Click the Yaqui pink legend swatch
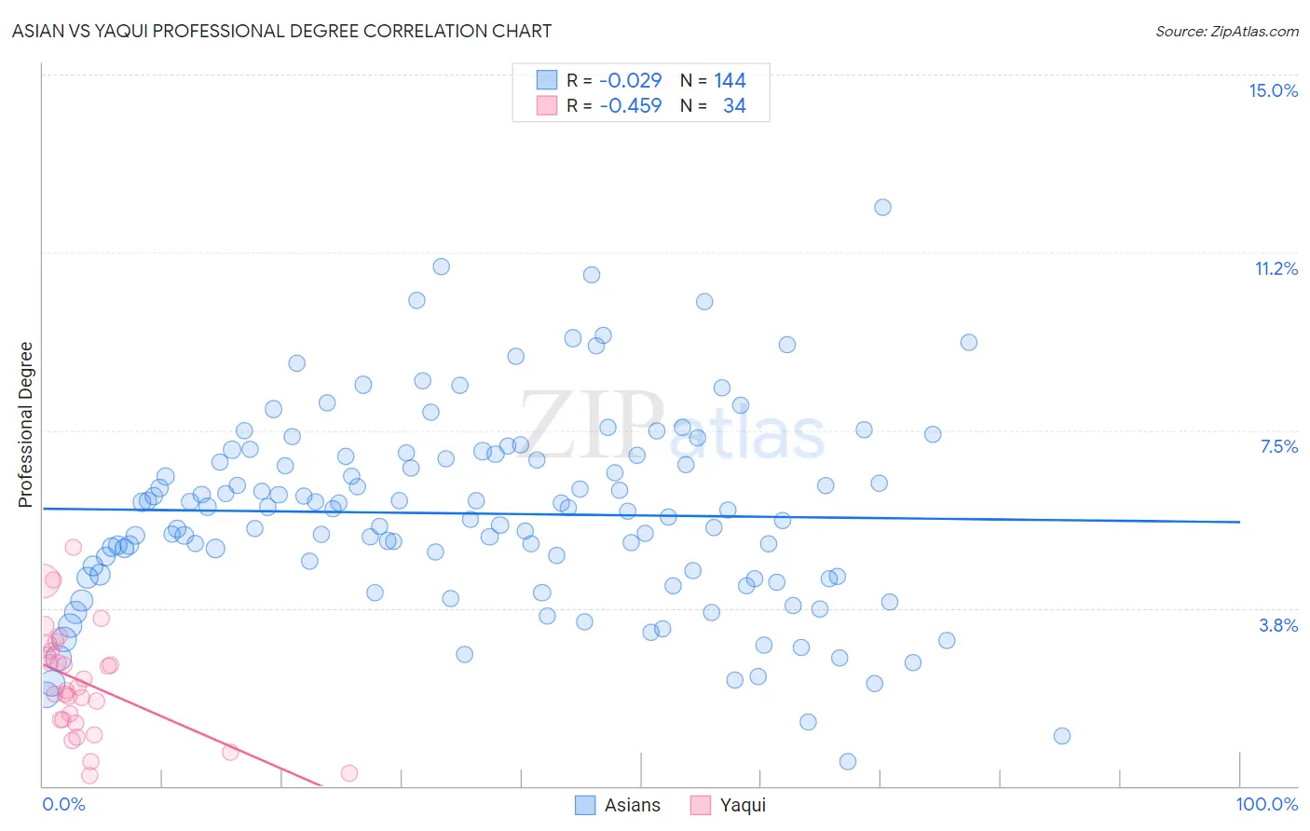 click(700, 805)
